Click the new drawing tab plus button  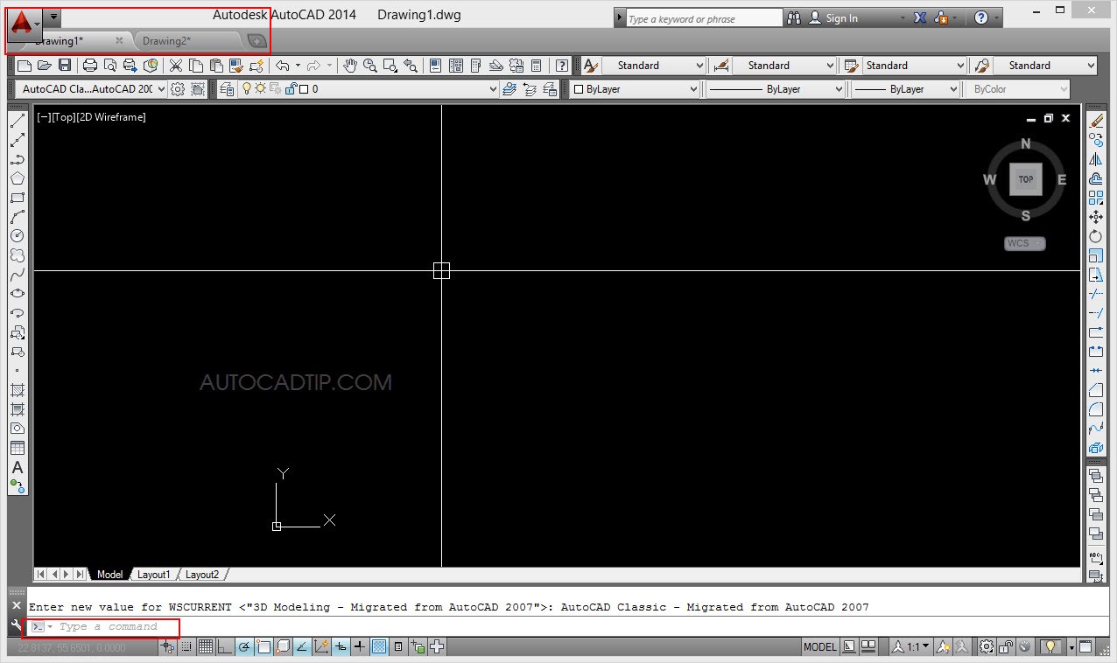pos(256,41)
